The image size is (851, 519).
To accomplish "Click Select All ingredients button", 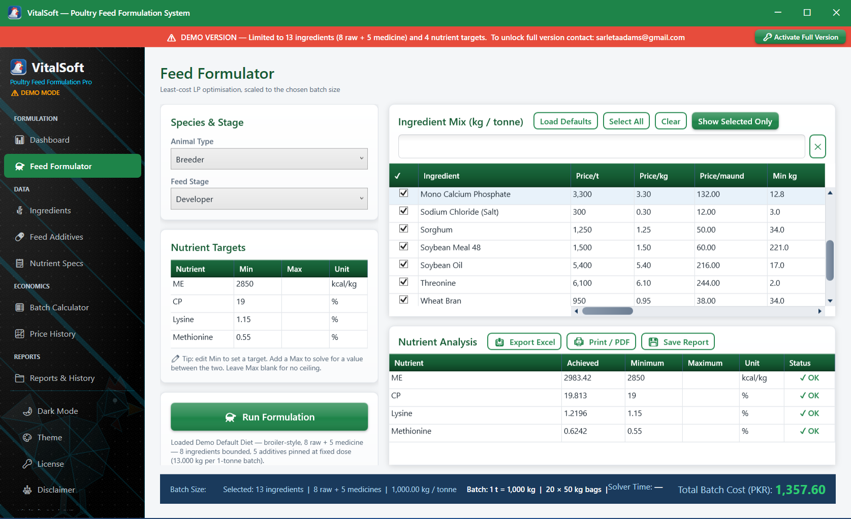I will point(626,121).
